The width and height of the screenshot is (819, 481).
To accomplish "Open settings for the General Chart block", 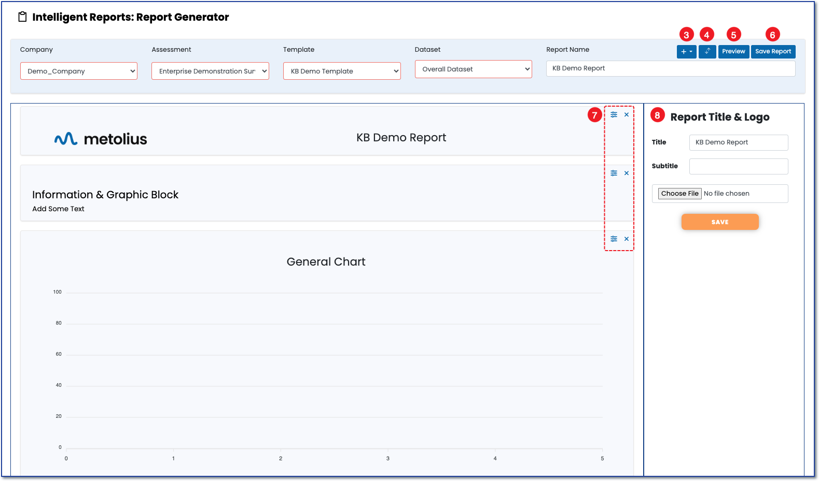I will click(614, 239).
